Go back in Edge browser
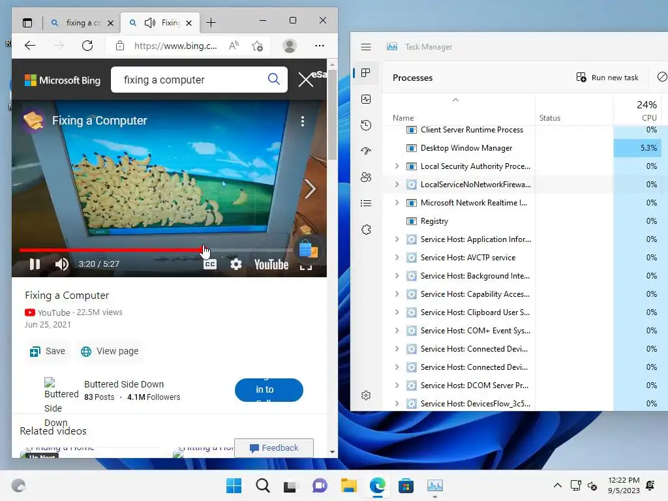Screen dimensions: 668x501 click(30, 46)
